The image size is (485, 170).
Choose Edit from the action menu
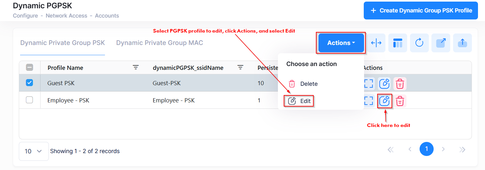(299, 101)
